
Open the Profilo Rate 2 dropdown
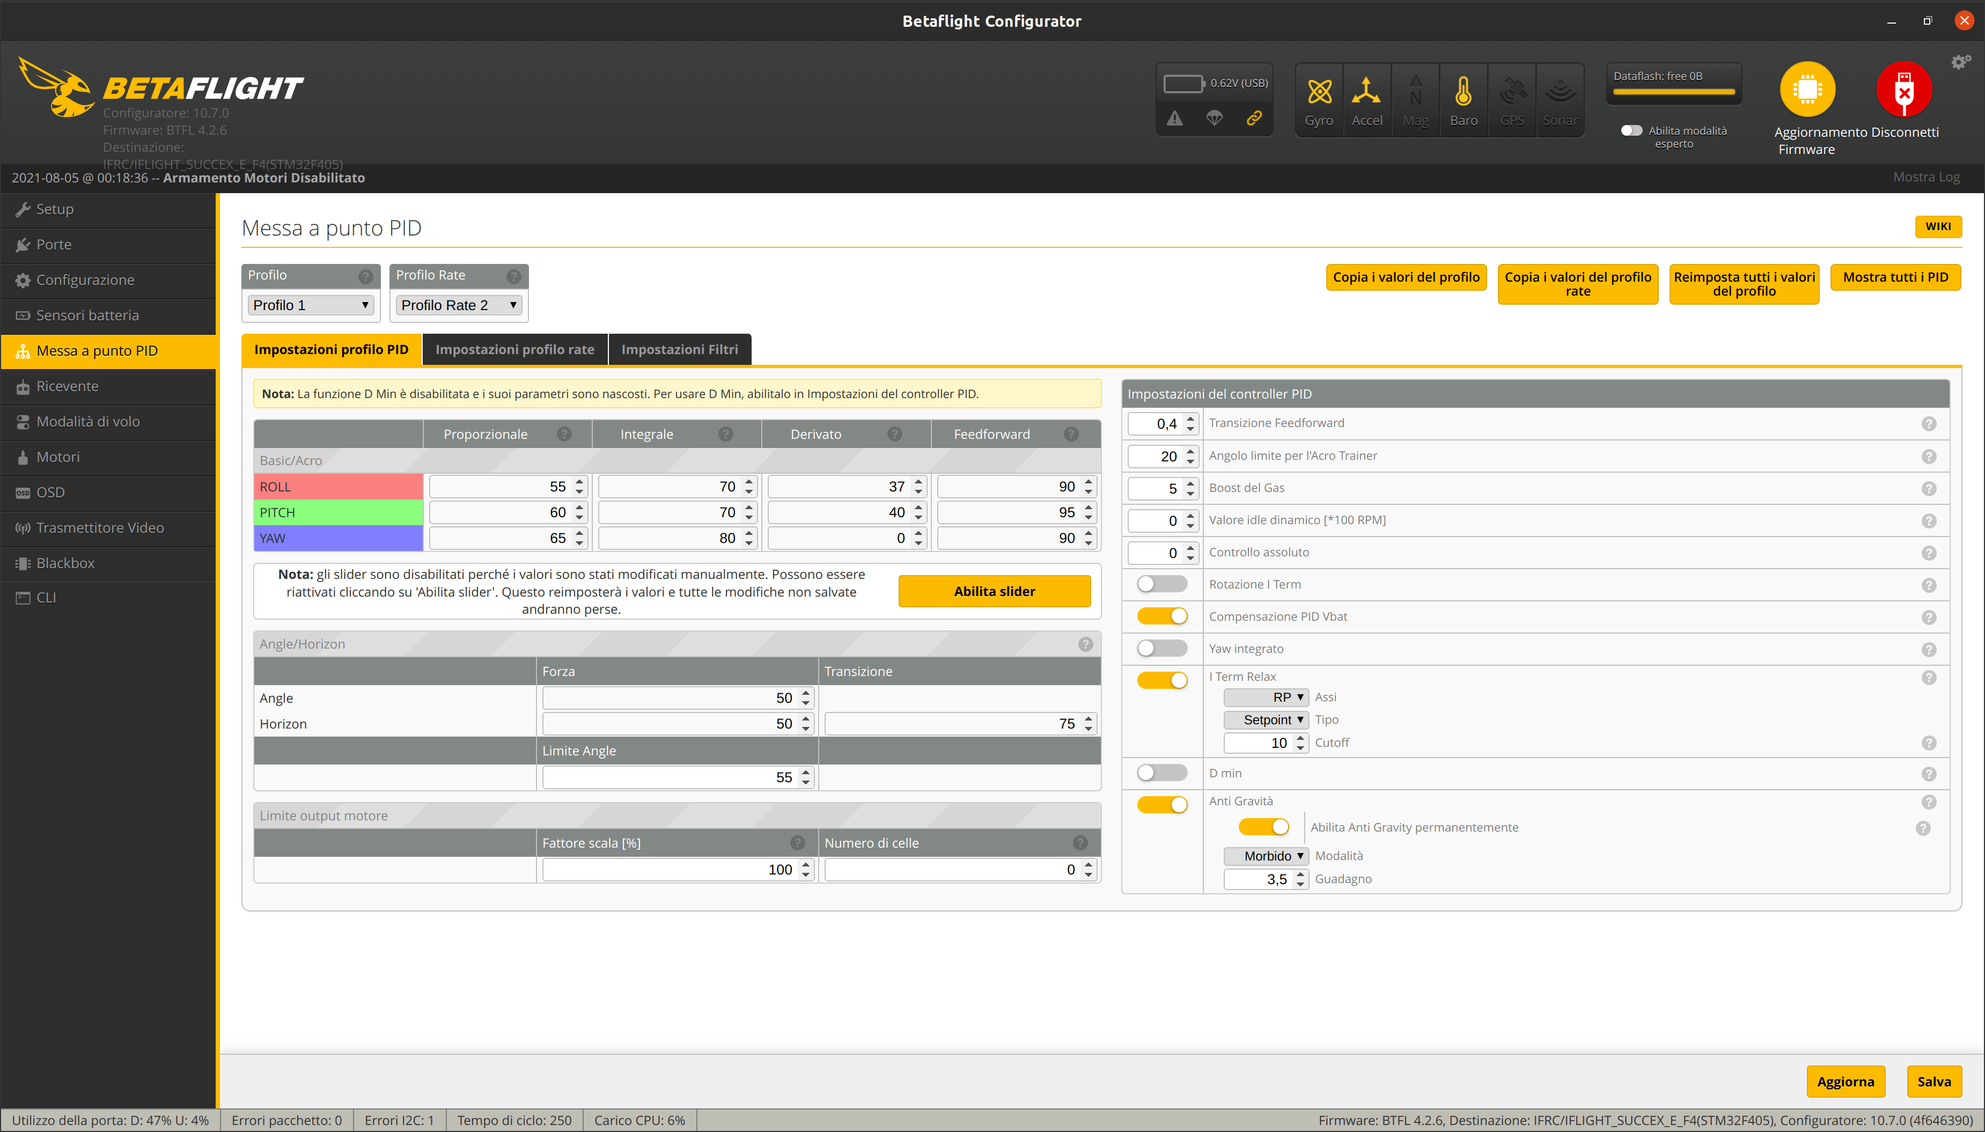coord(459,306)
